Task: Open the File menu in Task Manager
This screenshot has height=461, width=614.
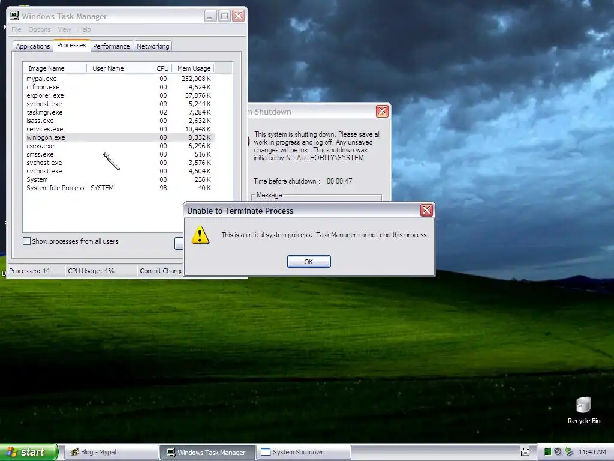Action: tap(16, 29)
